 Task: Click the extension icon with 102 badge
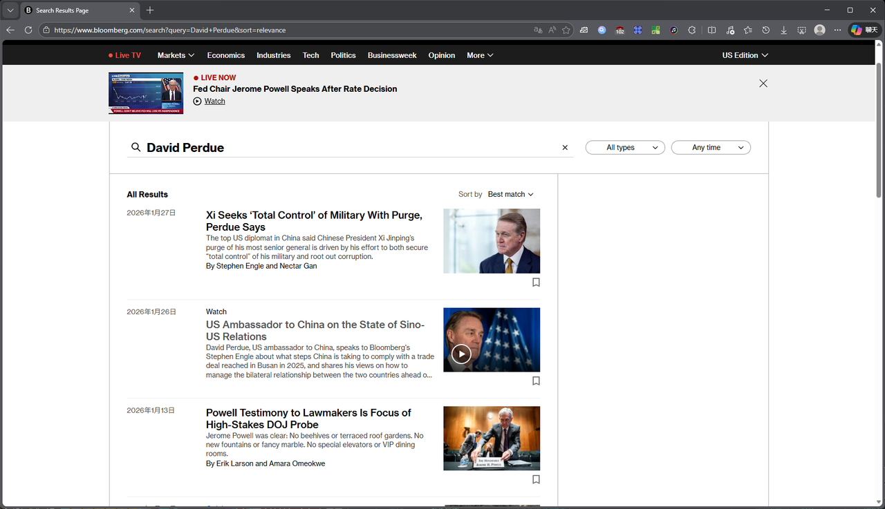coord(619,30)
